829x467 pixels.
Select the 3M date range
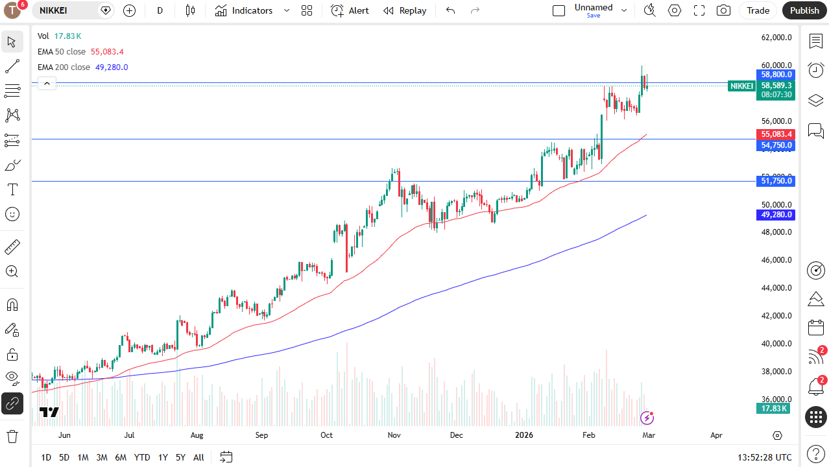pyautogui.click(x=102, y=457)
